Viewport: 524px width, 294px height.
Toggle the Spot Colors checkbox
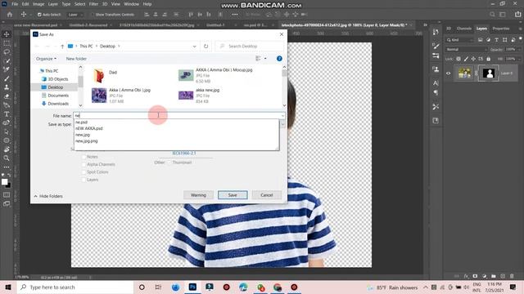[84, 172]
